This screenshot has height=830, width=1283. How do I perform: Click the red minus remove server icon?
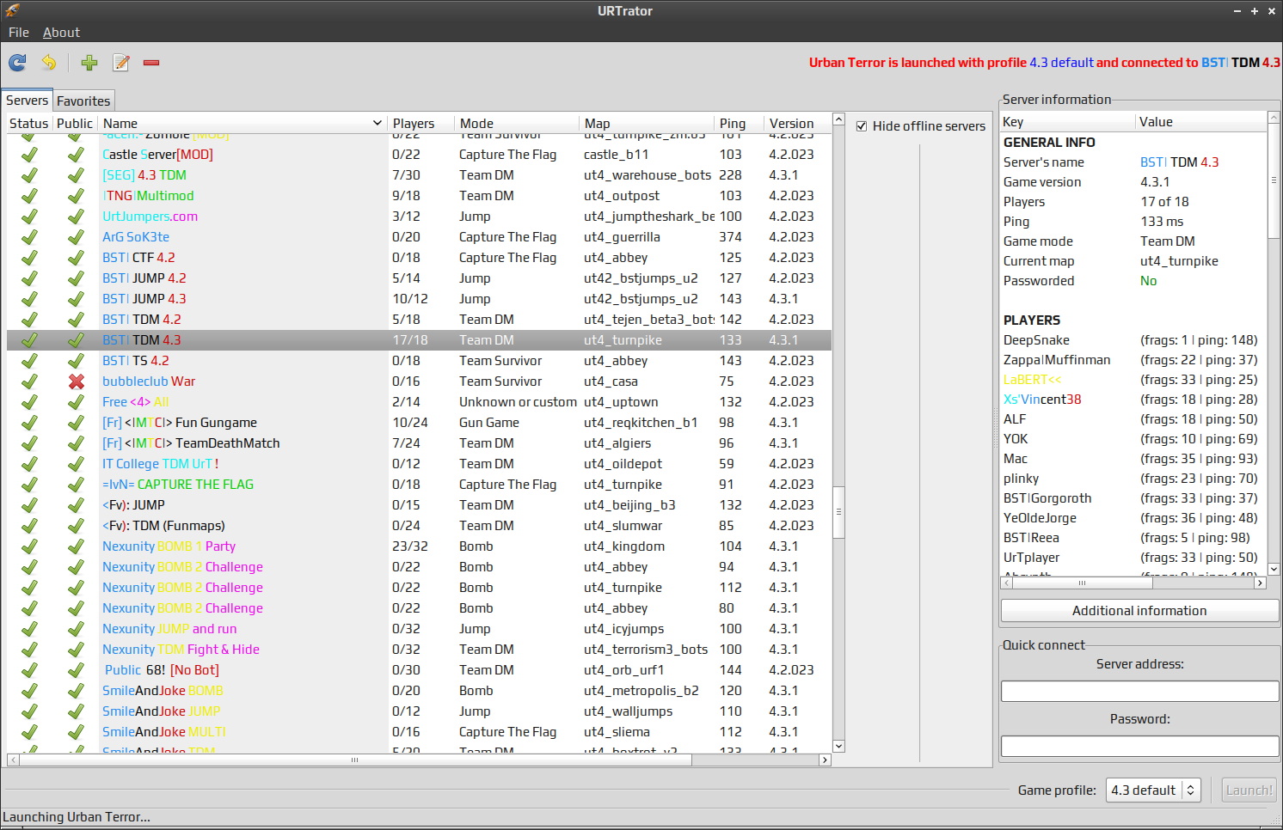click(x=151, y=63)
